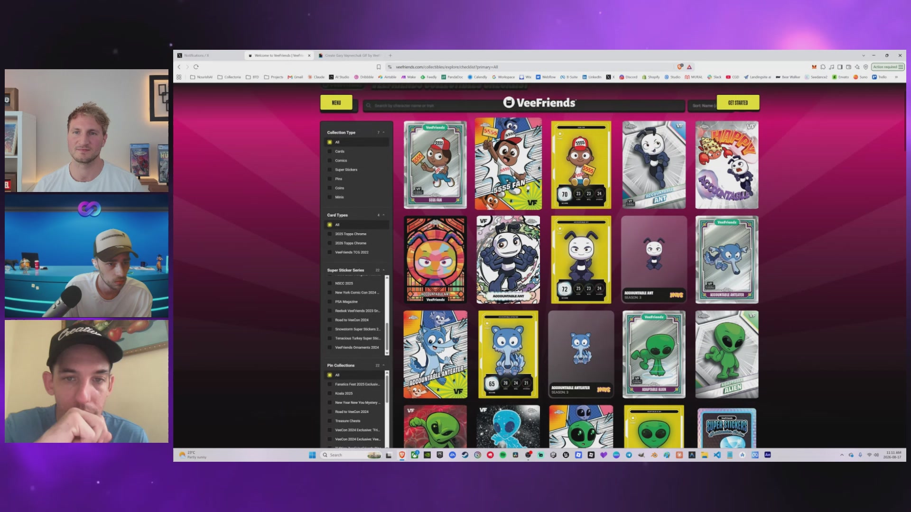Check the Pins collection type filter
Screen dimensions: 911x512
pos(330,179)
